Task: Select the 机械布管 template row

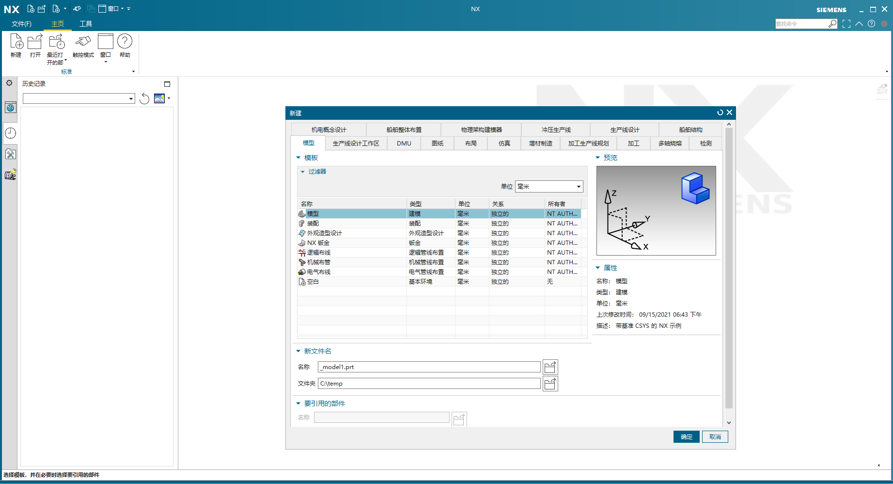Action: (x=439, y=262)
